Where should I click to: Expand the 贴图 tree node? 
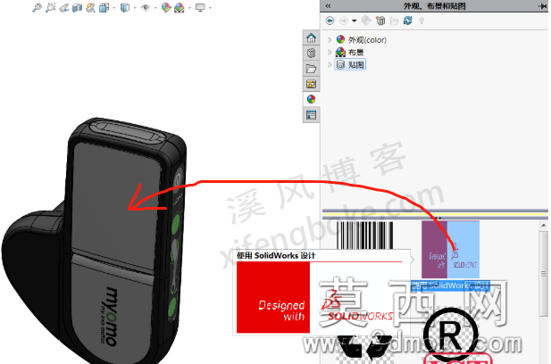(x=330, y=64)
